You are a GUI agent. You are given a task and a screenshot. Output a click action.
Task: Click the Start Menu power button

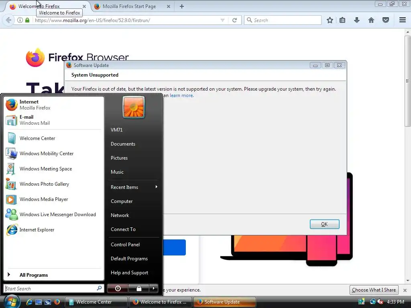pyautogui.click(x=118, y=288)
